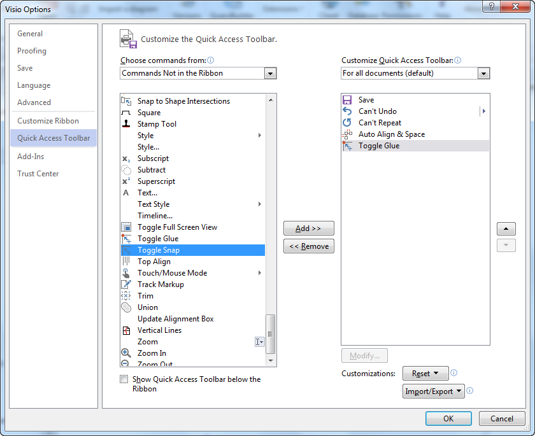Click the Subtract command icon
The image size is (535, 436).
pyautogui.click(x=126, y=170)
